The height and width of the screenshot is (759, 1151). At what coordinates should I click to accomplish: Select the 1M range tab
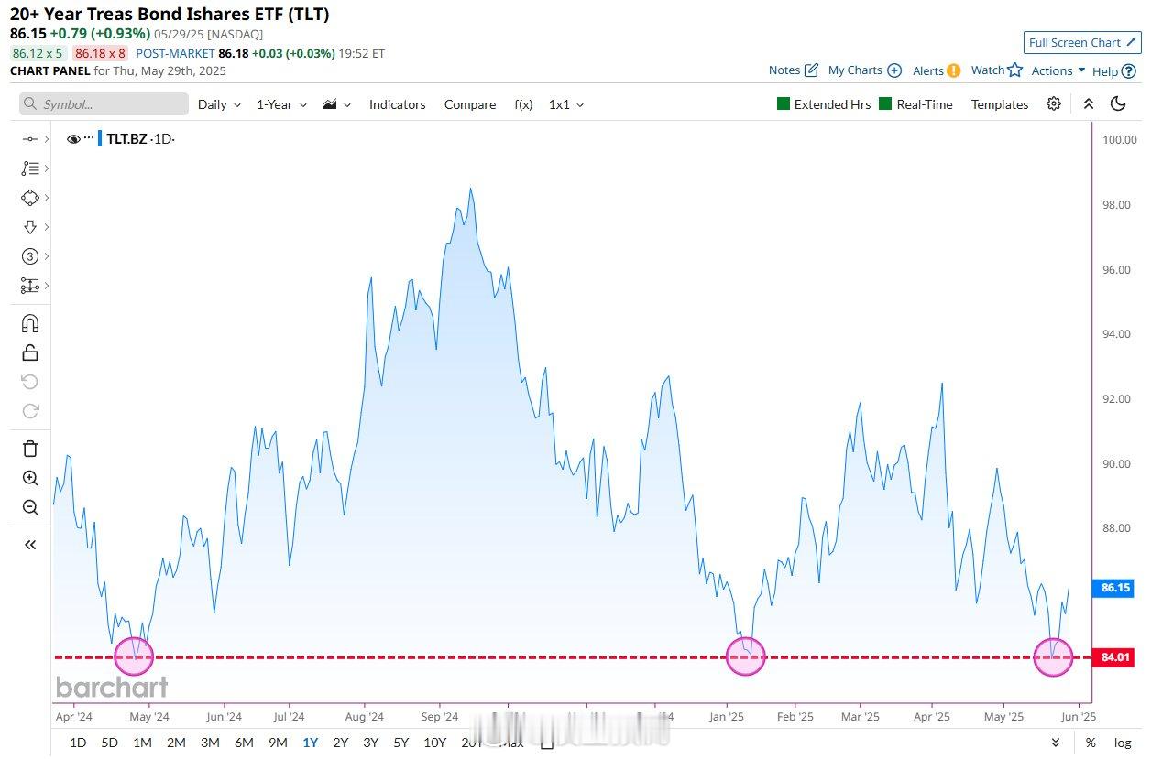point(142,743)
